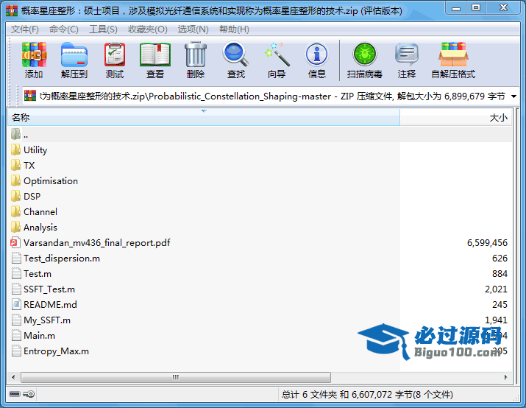Click the horizontal scrollbar thumb

(175, 377)
